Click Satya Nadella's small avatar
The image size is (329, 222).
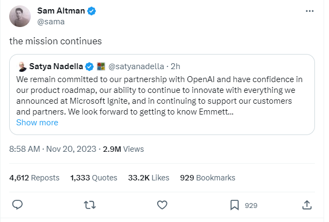click(21, 67)
